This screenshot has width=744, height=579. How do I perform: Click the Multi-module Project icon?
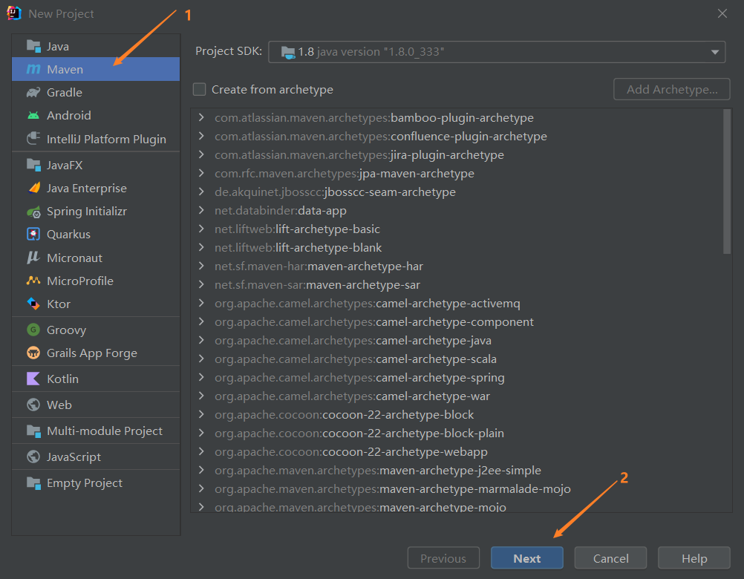pos(33,431)
